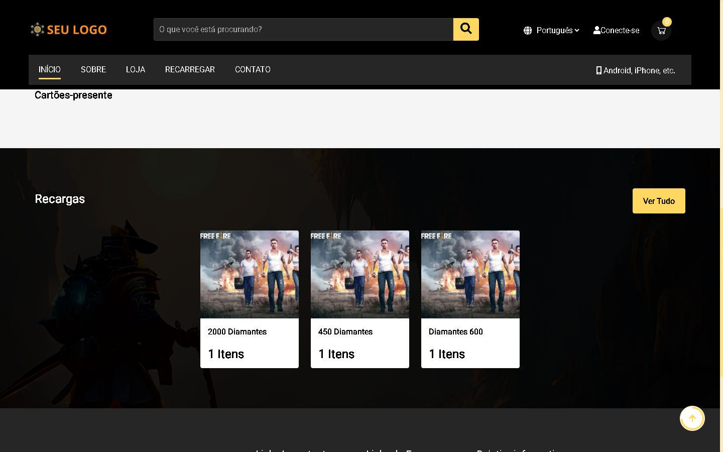The width and height of the screenshot is (723, 452).
Task: Open the LOJA menu item
Action: coord(136,69)
